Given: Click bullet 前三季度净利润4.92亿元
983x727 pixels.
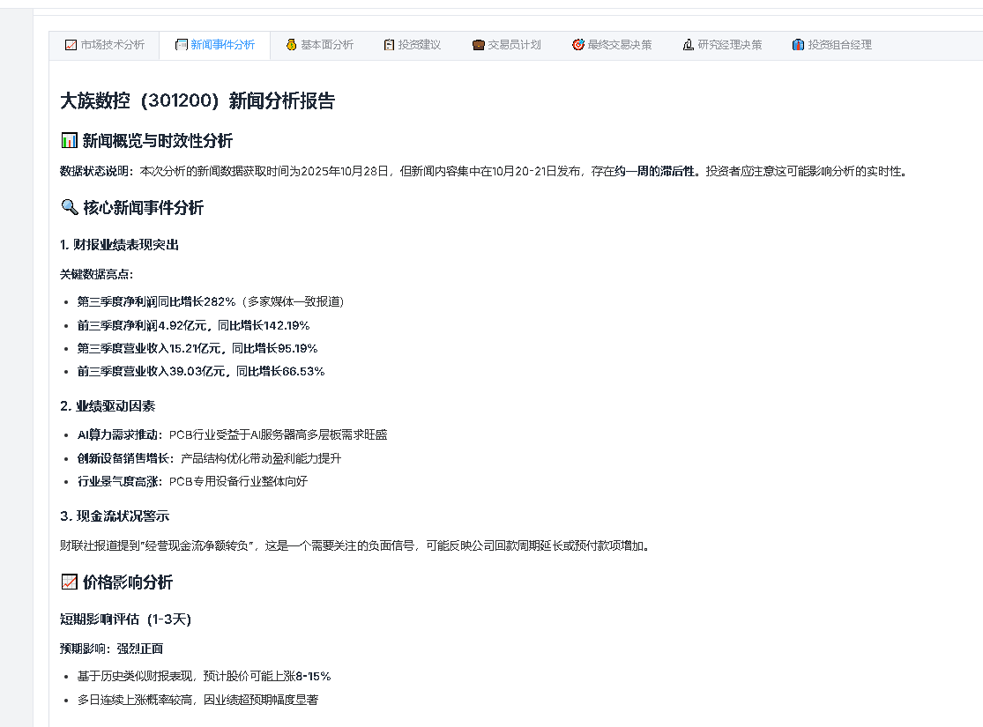Looking at the screenshot, I should tap(193, 325).
